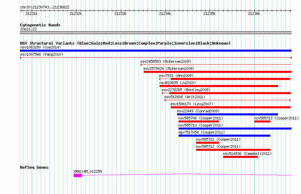Select the nsv585712 red loss bar
301x194 pixels.
tap(233, 150)
